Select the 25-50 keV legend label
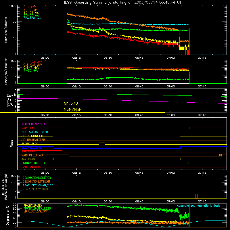This screenshot has height=230, width=230. point(32,16)
